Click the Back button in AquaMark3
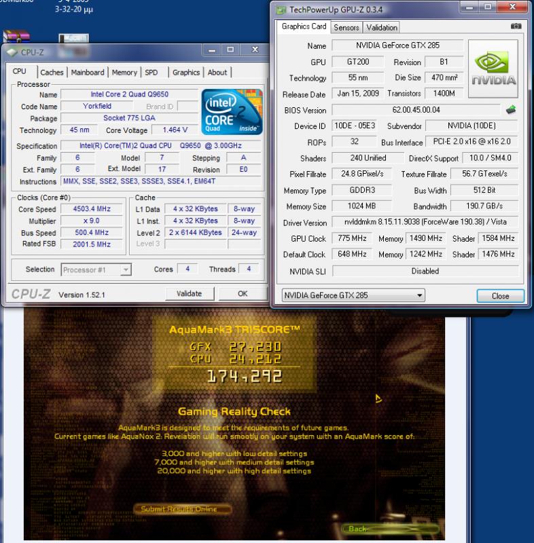 [x=391, y=529]
